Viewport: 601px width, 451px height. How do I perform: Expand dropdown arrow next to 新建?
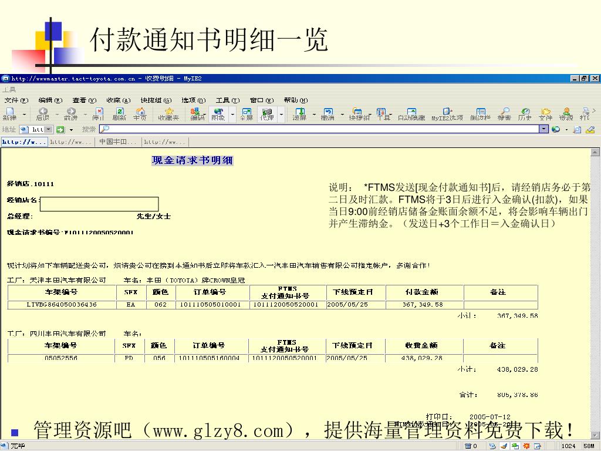click(x=24, y=115)
